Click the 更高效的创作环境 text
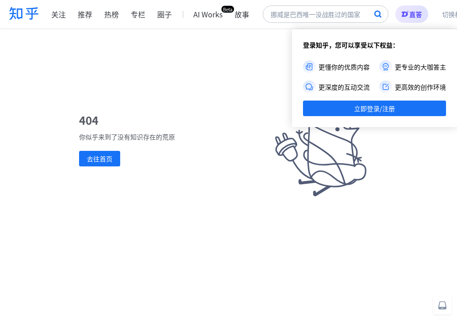 [420, 87]
